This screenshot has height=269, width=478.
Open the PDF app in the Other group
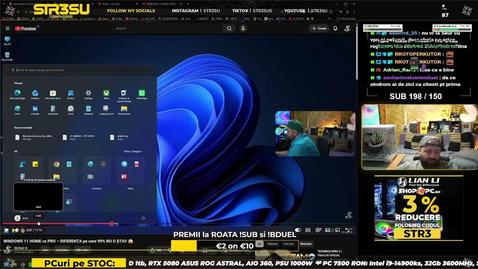pyautogui.click(x=137, y=164)
